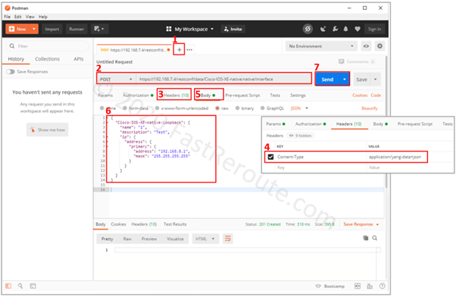Viewport: 456px width, 297px height.
Task: Open the HTML response format dropdown
Action: pyautogui.click(x=205, y=239)
